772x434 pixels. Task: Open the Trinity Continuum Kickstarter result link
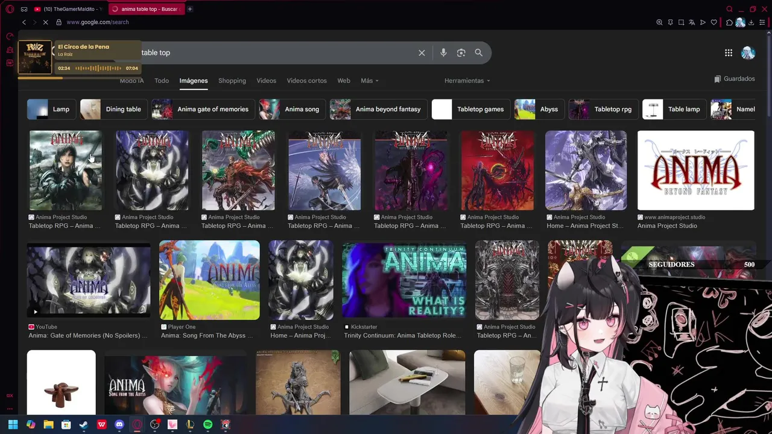[402, 336]
